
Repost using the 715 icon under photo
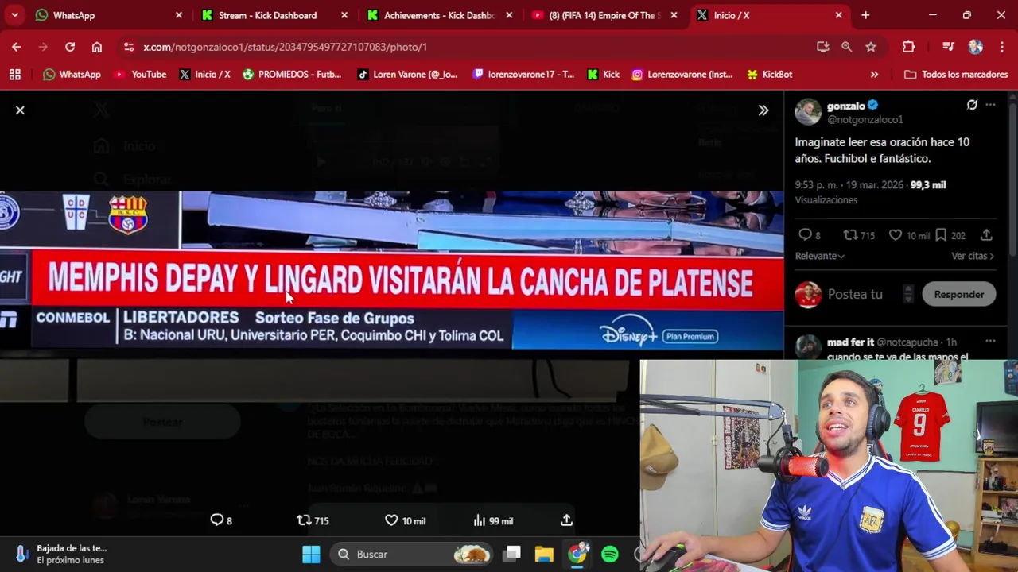pos(313,520)
